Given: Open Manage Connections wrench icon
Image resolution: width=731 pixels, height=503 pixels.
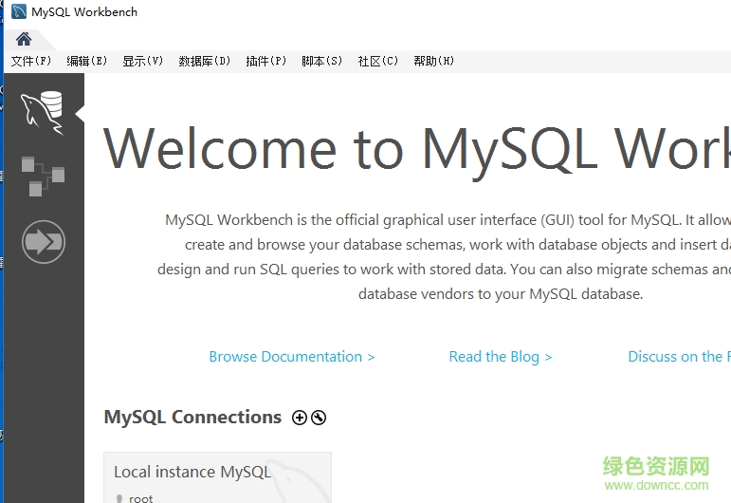Looking at the screenshot, I should [319, 418].
